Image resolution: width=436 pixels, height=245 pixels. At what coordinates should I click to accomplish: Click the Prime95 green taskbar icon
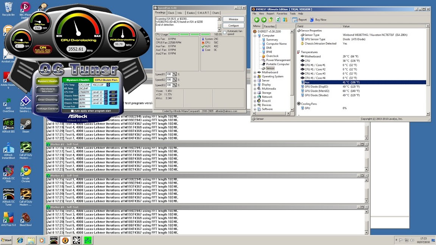(x=88, y=240)
